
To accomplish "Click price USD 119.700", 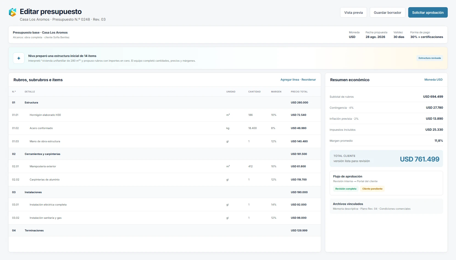I will click(x=299, y=180).
